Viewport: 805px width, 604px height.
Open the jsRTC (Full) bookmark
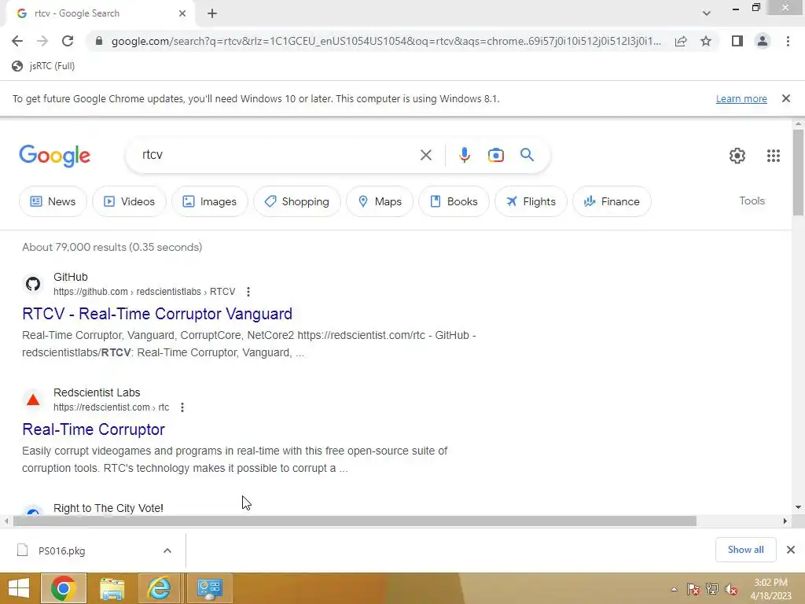[x=44, y=66]
